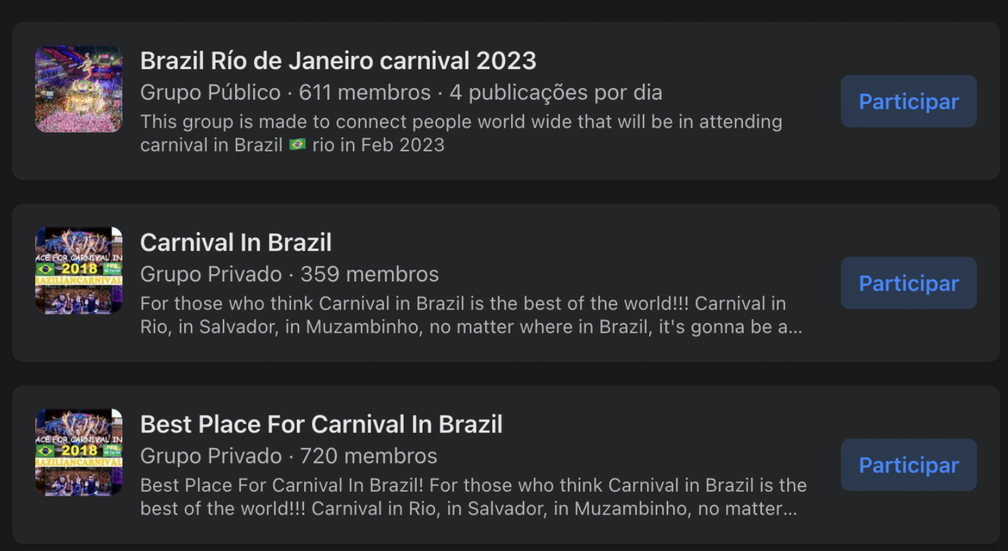Screen dimensions: 1008x551
Task: Click the 720 membros text
Action: [369, 456]
